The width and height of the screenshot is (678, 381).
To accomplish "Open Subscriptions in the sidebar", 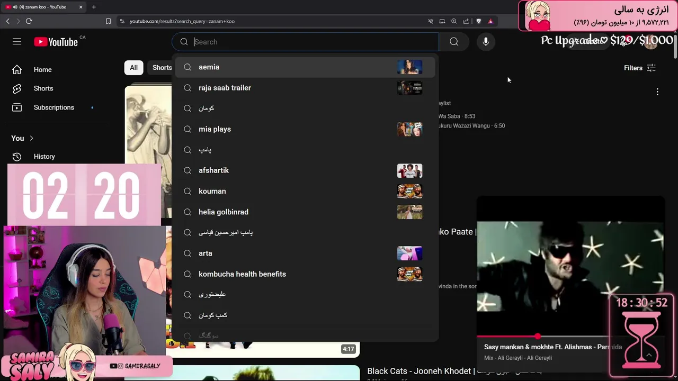I will [x=53, y=107].
